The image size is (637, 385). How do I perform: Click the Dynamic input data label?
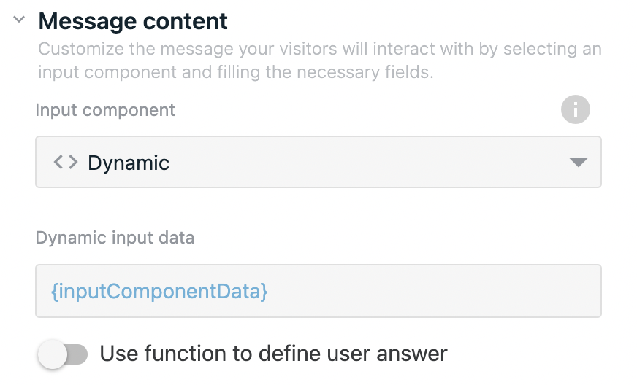[x=115, y=237]
